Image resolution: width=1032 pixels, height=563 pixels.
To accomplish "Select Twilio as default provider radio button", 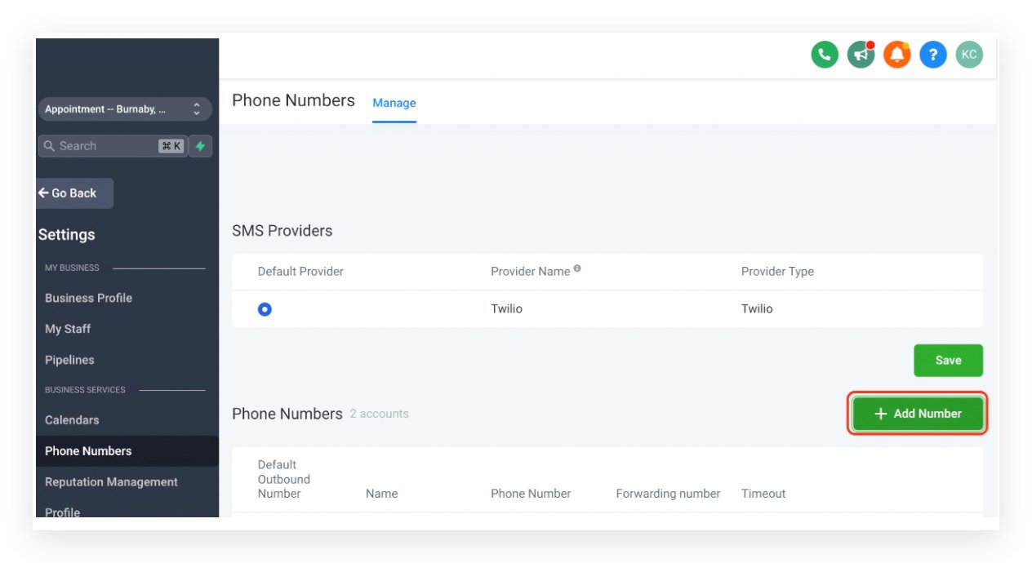I will (265, 309).
